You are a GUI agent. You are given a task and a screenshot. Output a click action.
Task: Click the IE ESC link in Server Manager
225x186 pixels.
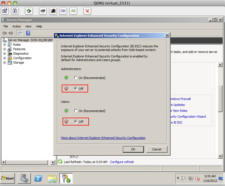176,122
